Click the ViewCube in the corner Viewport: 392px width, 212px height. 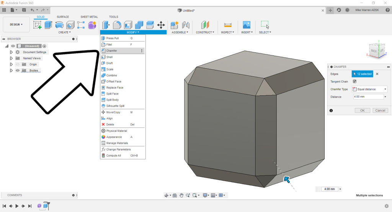point(377,50)
